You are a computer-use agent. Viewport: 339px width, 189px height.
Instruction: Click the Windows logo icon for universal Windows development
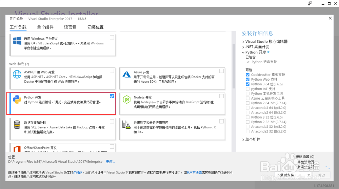coord(17,41)
